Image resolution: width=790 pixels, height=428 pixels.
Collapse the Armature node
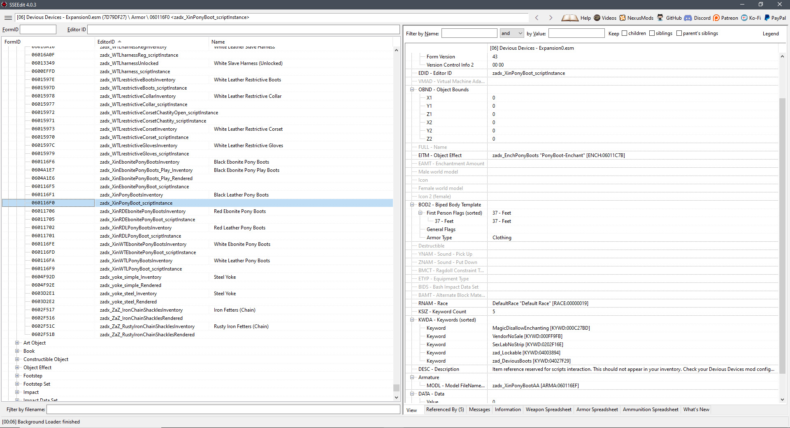tap(412, 377)
